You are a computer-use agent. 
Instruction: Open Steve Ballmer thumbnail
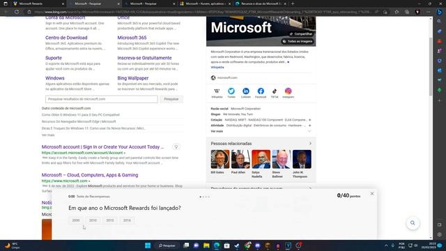tap(282, 159)
